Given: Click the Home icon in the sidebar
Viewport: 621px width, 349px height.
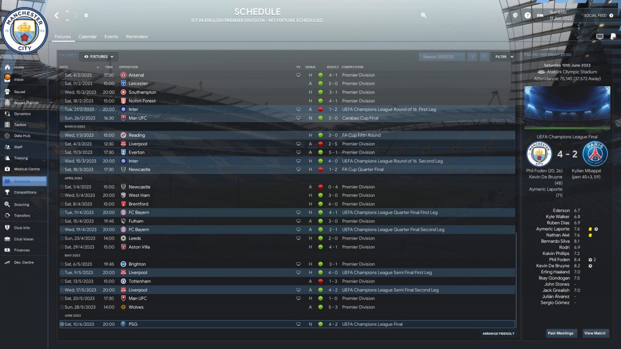Looking at the screenshot, I should coord(7,67).
